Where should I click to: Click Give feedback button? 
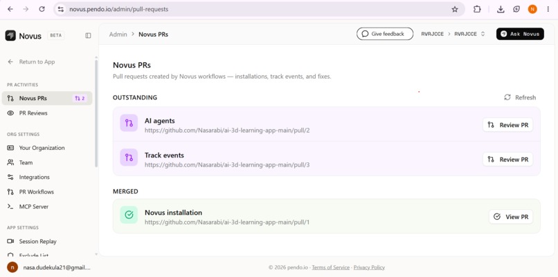(385, 34)
